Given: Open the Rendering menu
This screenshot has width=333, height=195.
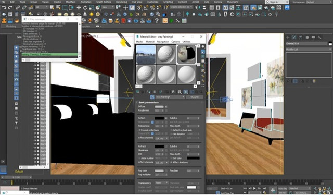Looking at the screenshot, I should tap(121, 2).
